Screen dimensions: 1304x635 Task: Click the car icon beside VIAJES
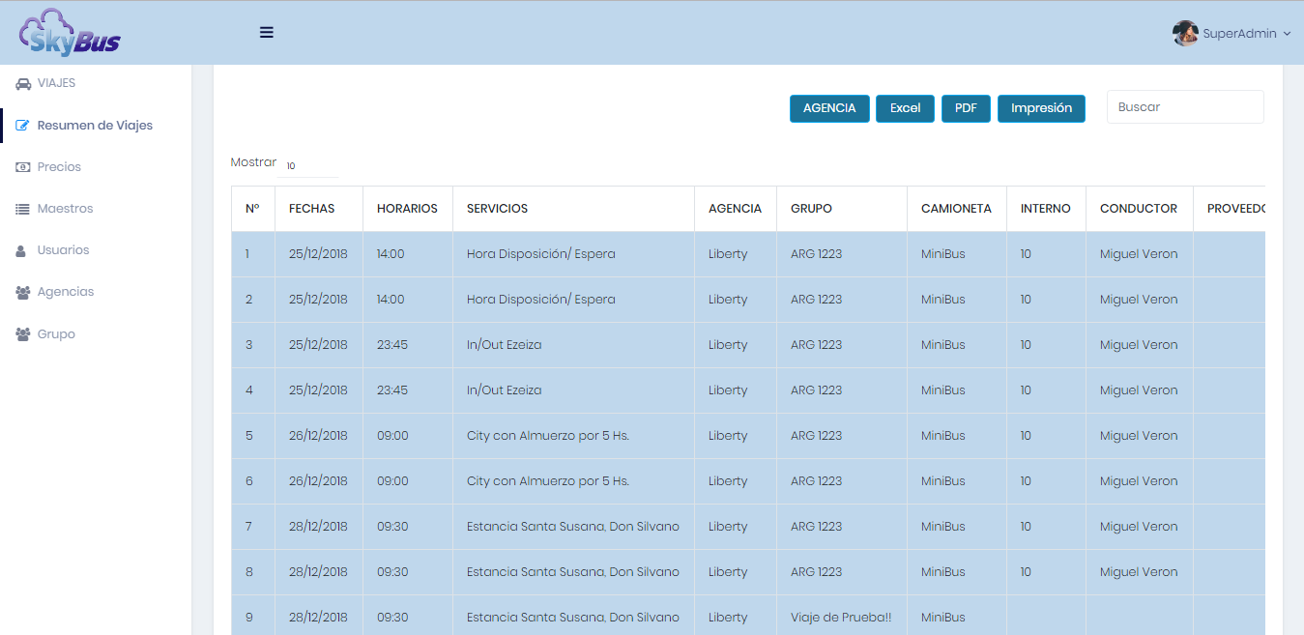(23, 84)
